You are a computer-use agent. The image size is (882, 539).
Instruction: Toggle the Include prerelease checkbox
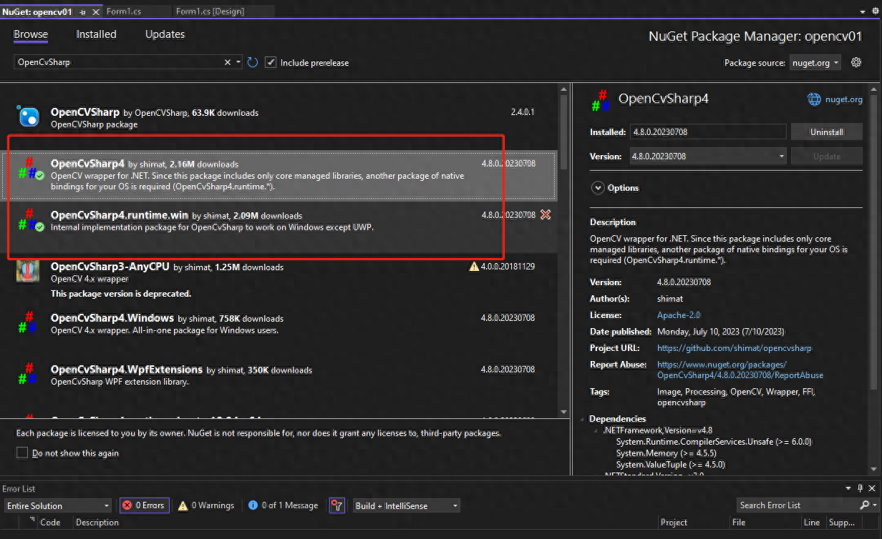click(270, 62)
